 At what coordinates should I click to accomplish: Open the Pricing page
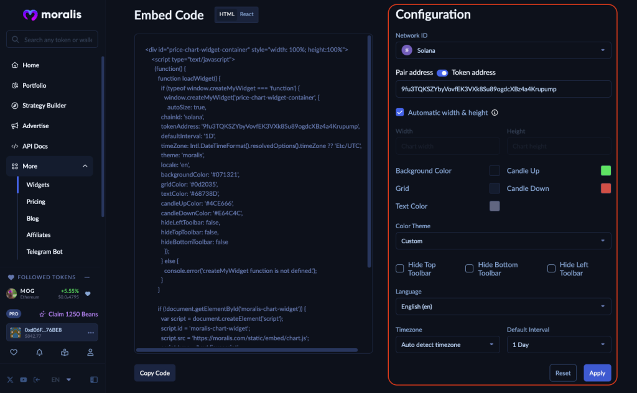tap(35, 201)
